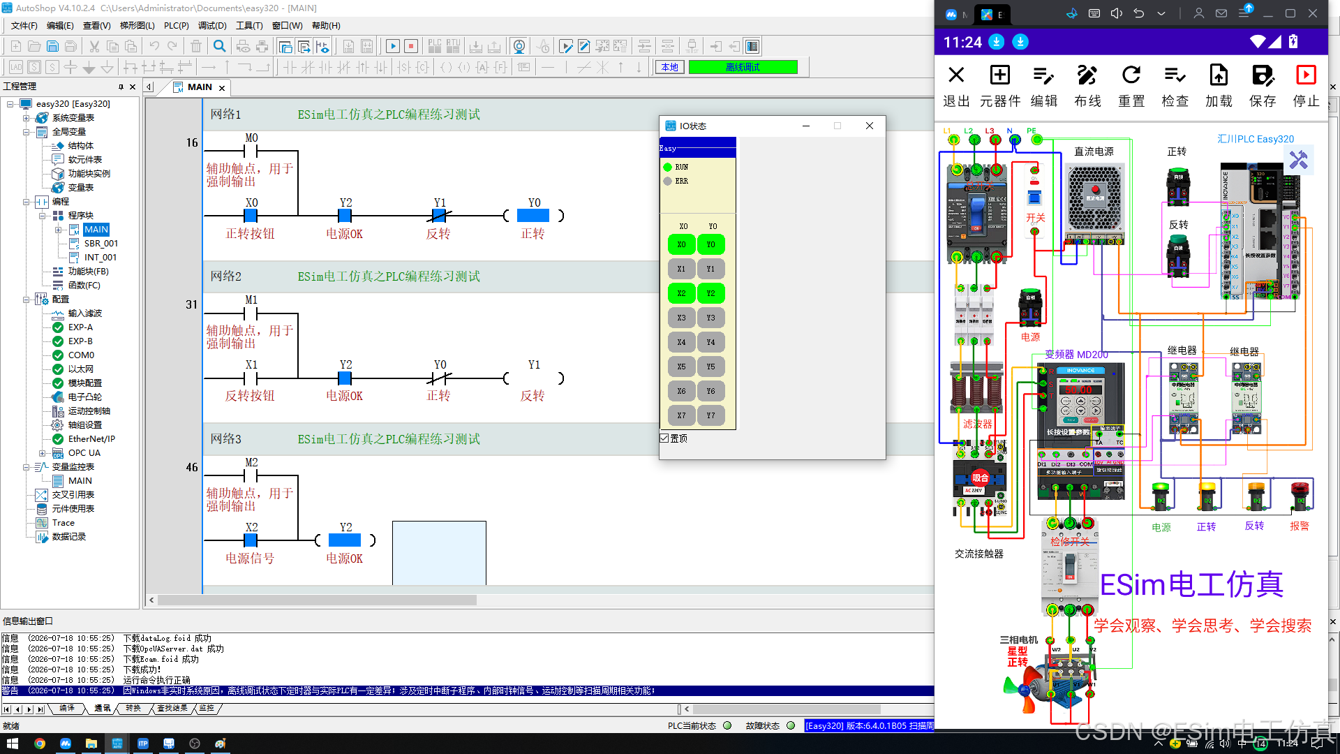Collapse the 配置 tree node
1340x754 pixels.
coord(27,300)
